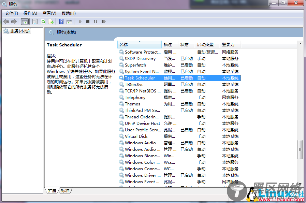Click the gear icon beside UPnP Device Host
Image resolution: width=306 pixels, height=203 pixels.
[121, 123]
